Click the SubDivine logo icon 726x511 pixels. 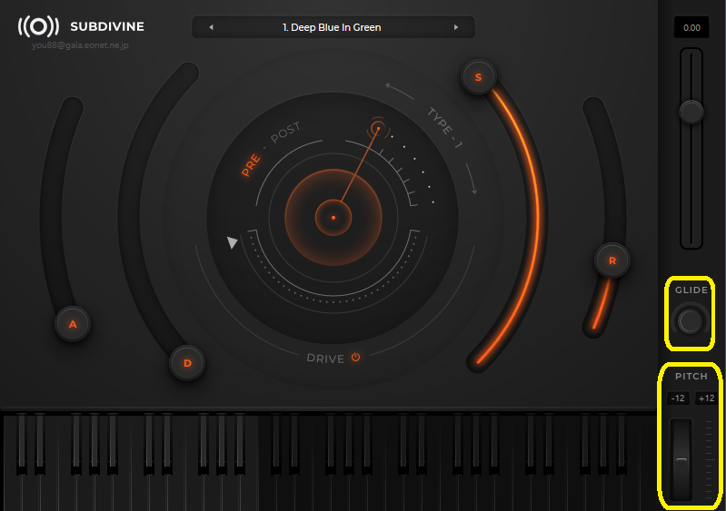click(38, 26)
